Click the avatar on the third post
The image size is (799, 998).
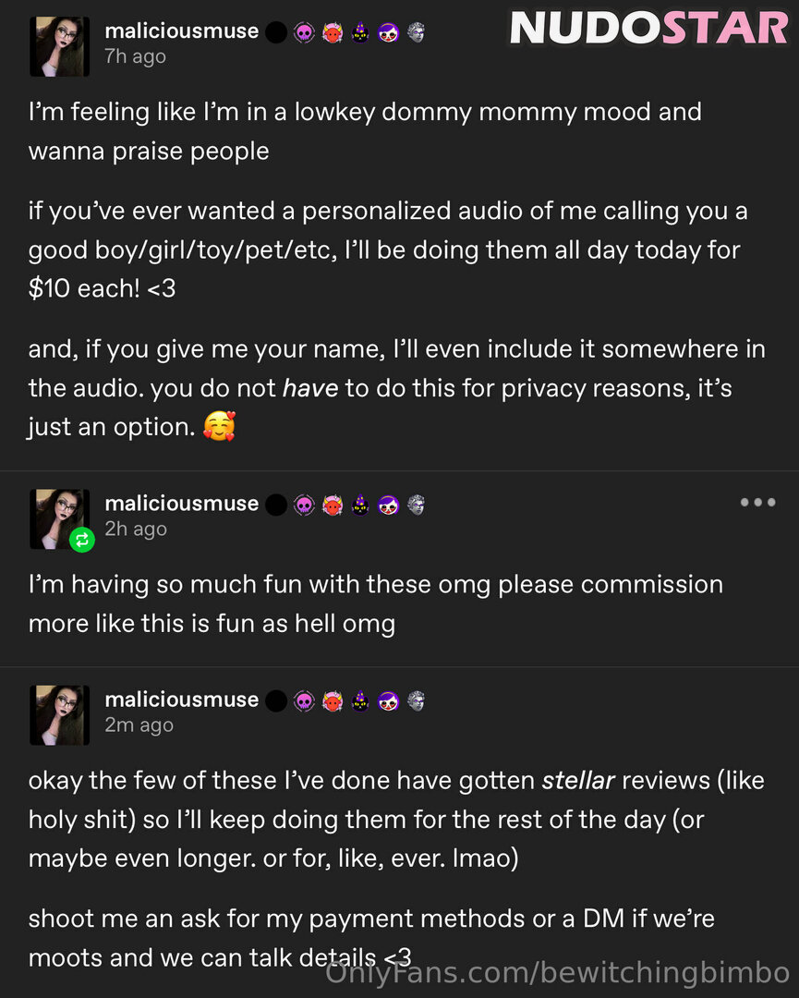(x=60, y=714)
